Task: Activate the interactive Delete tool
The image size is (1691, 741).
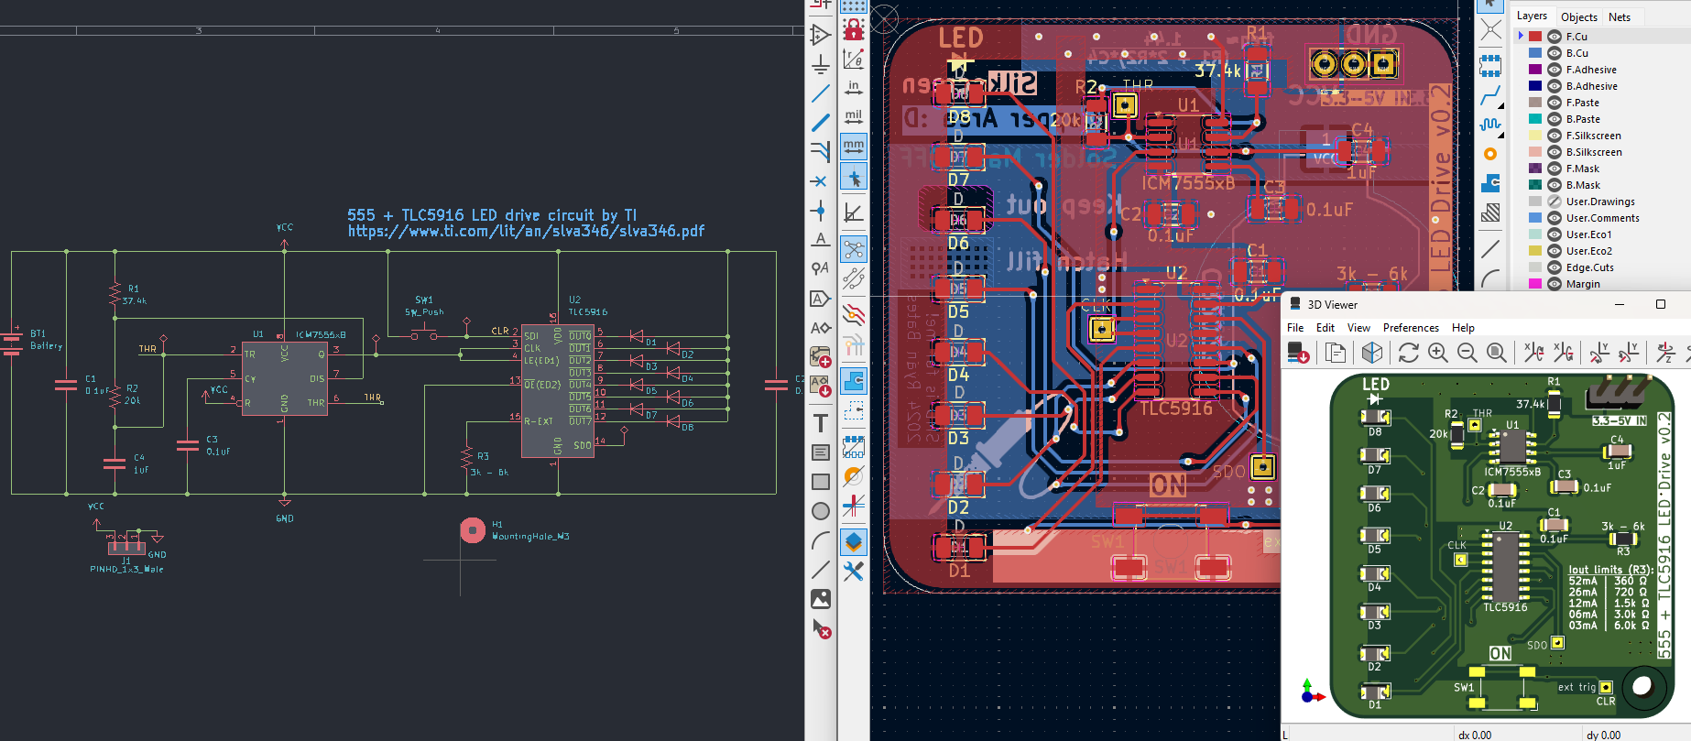Action: coord(821,629)
